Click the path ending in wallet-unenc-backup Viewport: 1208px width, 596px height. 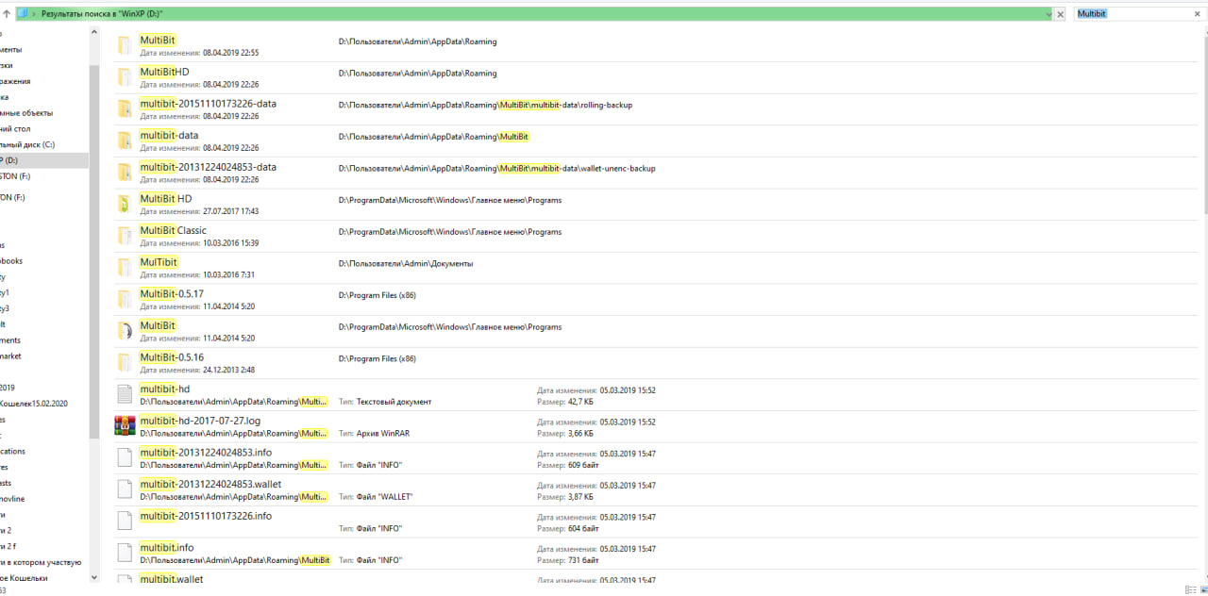pos(497,168)
